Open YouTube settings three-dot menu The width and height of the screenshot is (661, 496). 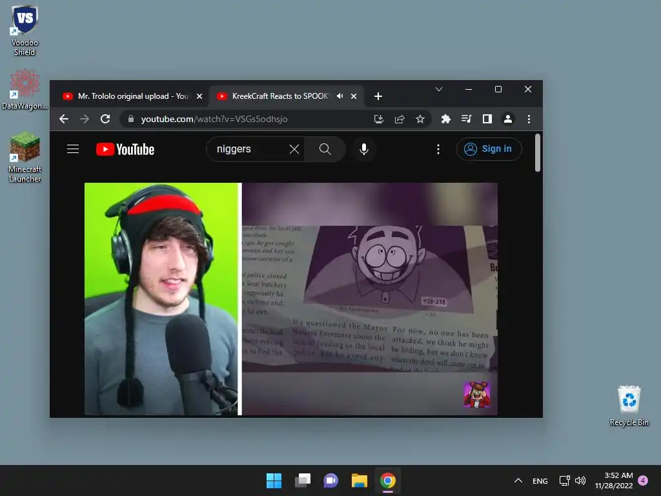pos(438,149)
